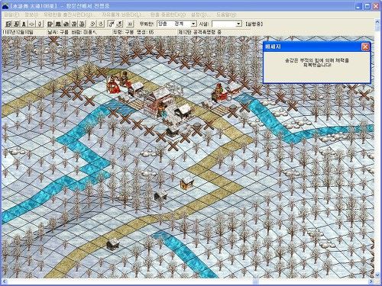Click the fourth icon of second toolbar group
The width and height of the screenshot is (382, 286).
click(74, 24)
